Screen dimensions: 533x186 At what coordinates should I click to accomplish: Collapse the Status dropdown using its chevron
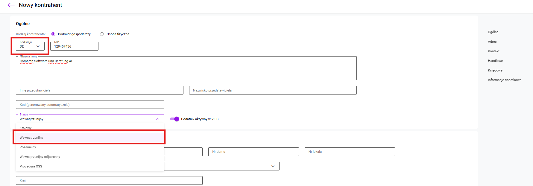pos(158,119)
